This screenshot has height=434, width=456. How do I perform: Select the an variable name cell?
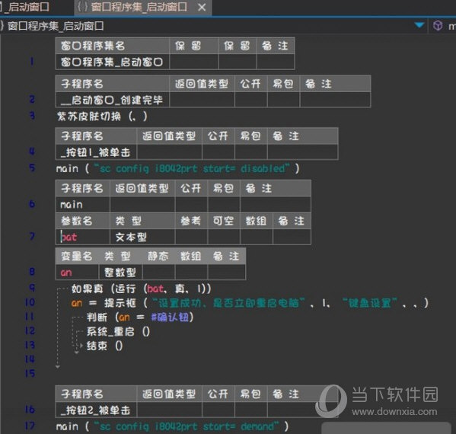coord(77,273)
